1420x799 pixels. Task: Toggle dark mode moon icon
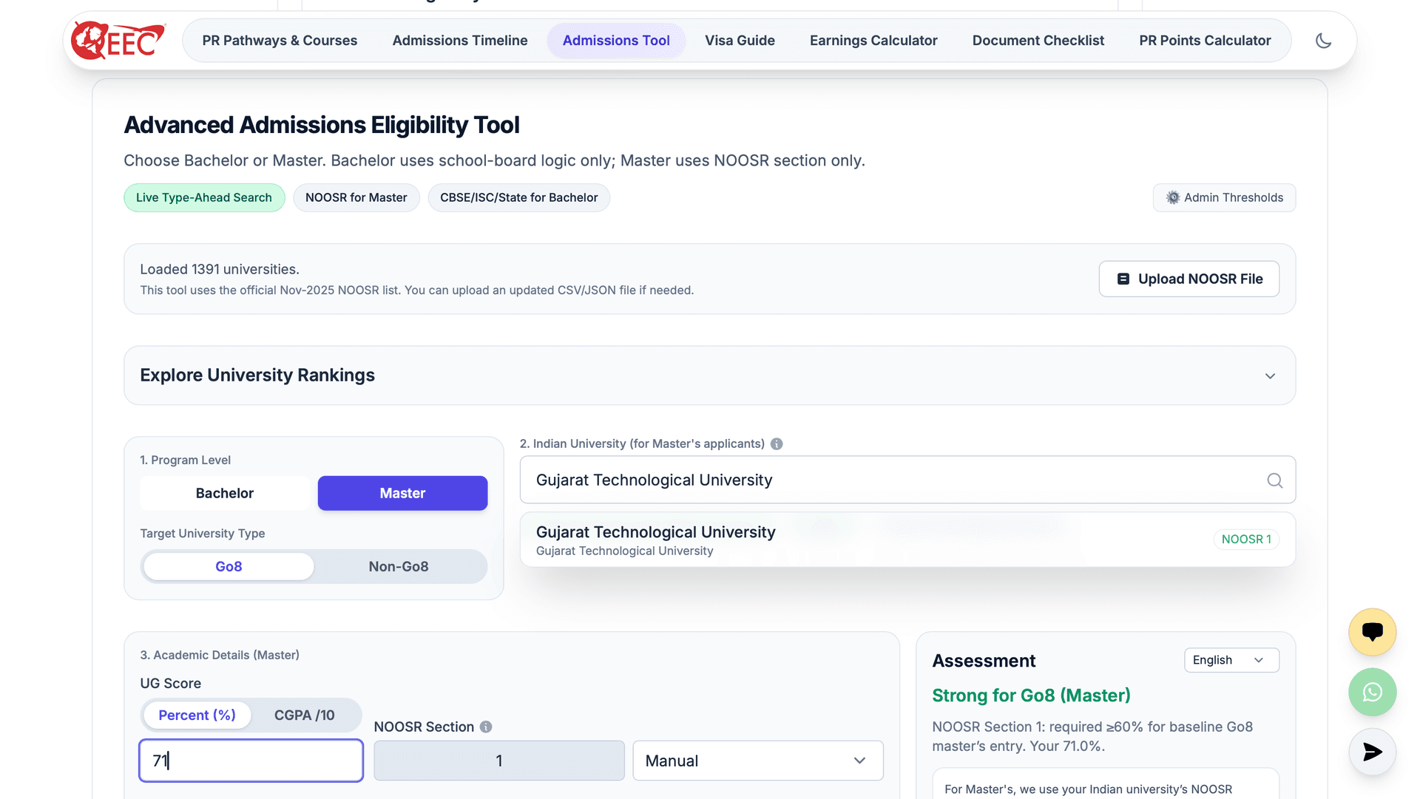[x=1323, y=41]
